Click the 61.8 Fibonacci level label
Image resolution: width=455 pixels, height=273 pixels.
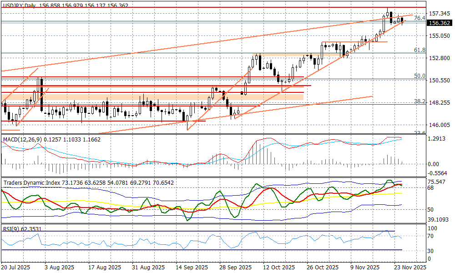[419, 50]
